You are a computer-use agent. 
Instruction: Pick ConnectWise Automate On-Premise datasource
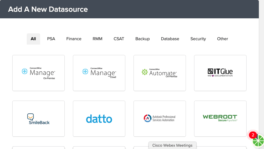(160, 73)
